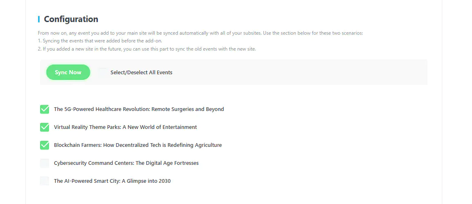Screen dimensions: 472x204
Task: Check the Cybersecurity Command Centers checkbox
Action: [45, 163]
